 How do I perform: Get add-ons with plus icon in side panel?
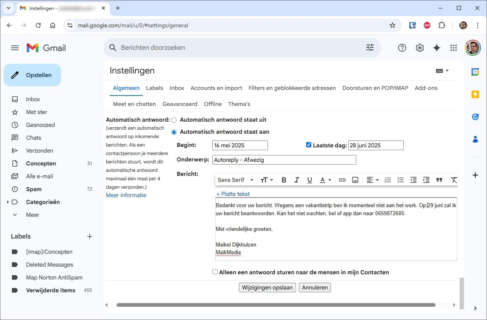475,175
